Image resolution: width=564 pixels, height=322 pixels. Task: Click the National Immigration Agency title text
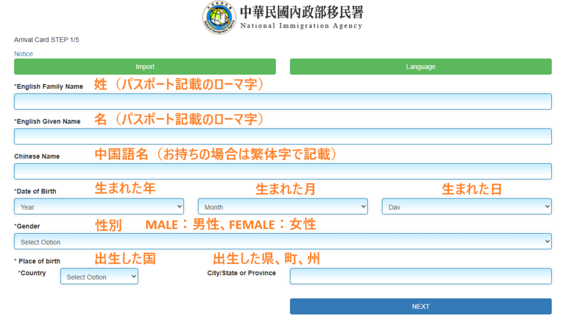pos(301,18)
